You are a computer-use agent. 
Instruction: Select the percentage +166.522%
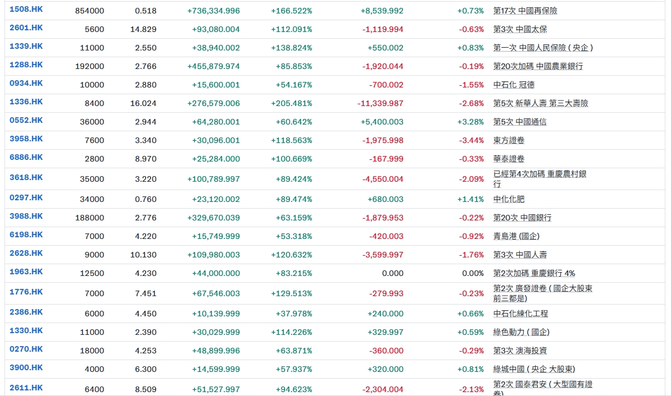coord(292,11)
